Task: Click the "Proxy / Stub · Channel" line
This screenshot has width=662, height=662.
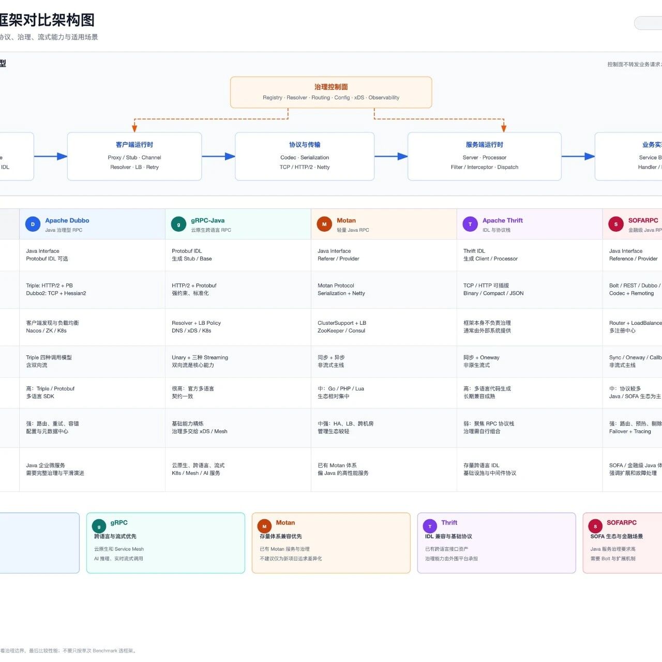Action: pyautogui.click(x=134, y=158)
